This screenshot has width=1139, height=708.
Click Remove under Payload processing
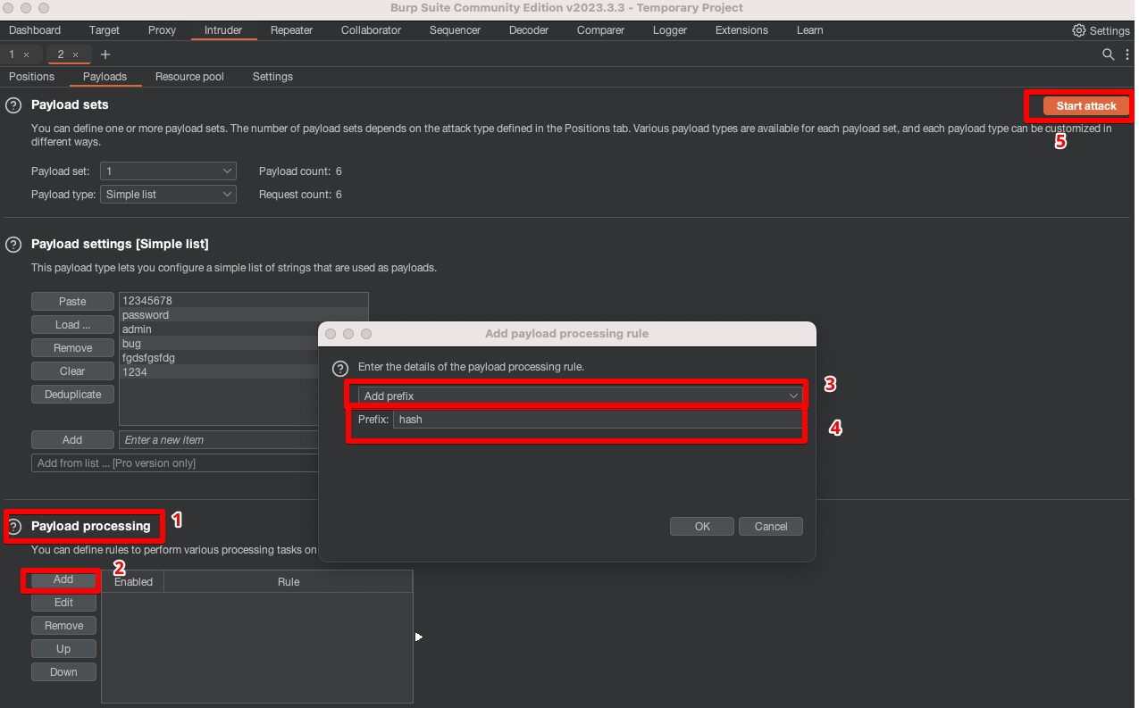(x=63, y=626)
